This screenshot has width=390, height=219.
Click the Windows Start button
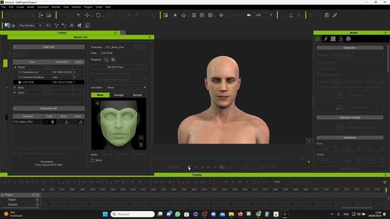pos(105,214)
